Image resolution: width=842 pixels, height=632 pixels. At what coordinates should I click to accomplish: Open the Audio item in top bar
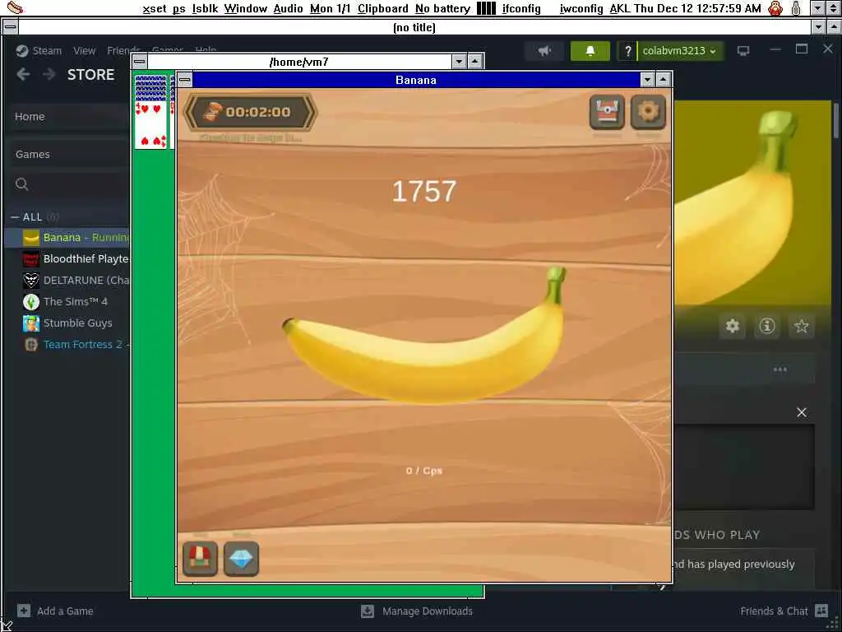(x=288, y=8)
